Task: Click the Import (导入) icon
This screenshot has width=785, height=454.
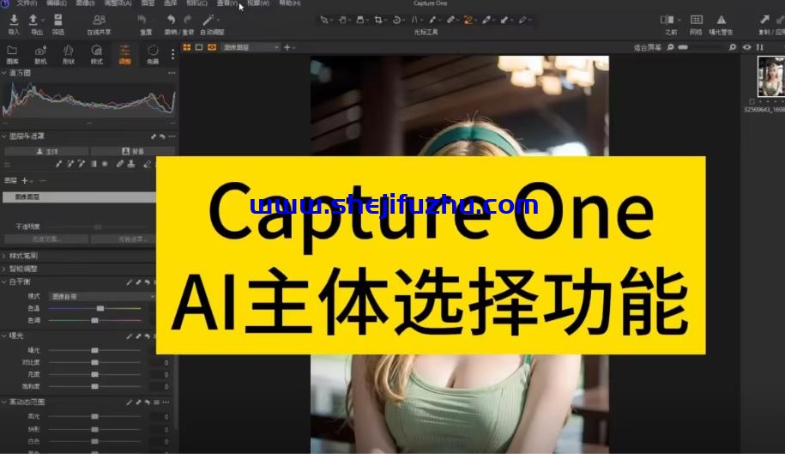Action: (x=13, y=20)
